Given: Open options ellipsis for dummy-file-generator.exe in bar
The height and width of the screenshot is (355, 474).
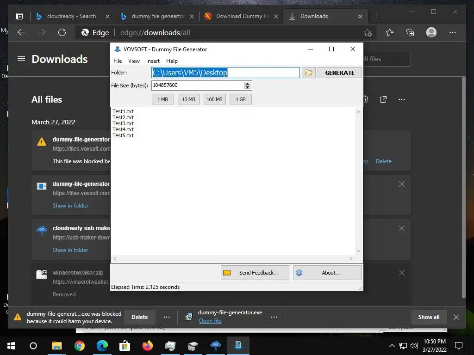Looking at the screenshot, I should (x=274, y=317).
